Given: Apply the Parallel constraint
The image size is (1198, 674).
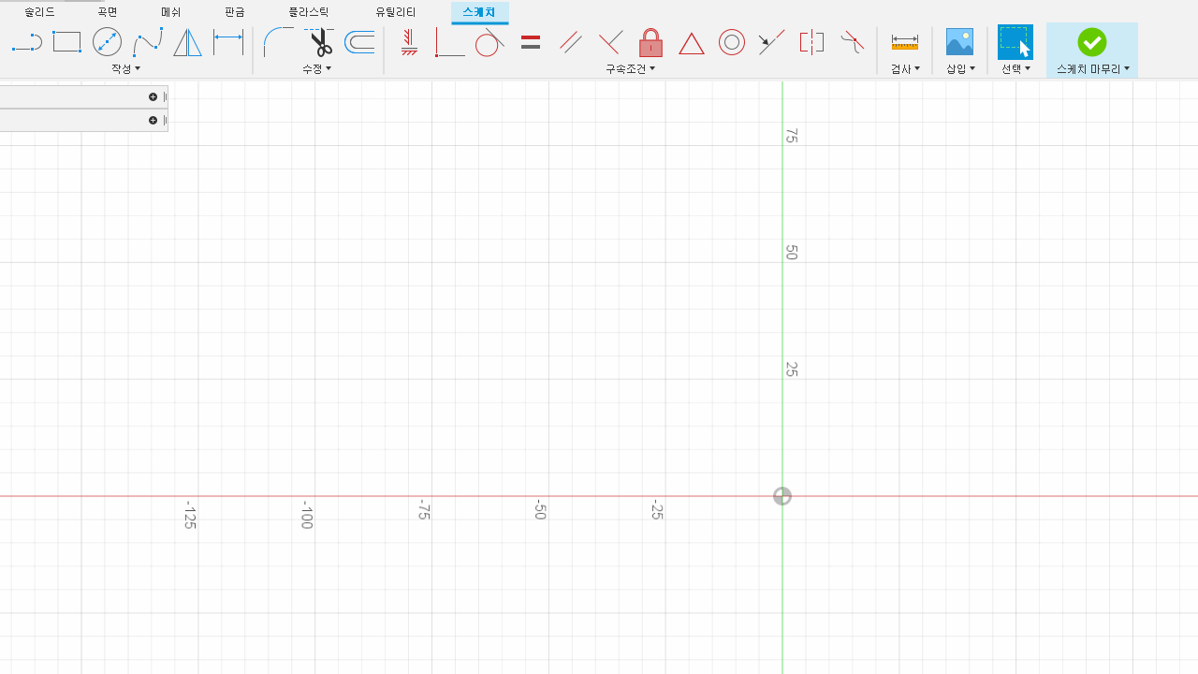Looking at the screenshot, I should 571,42.
